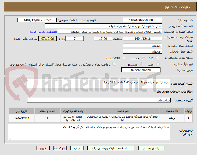This screenshot has height=155, width=197.
Task: Click the buyer notes text area
Action: tap(89, 132)
